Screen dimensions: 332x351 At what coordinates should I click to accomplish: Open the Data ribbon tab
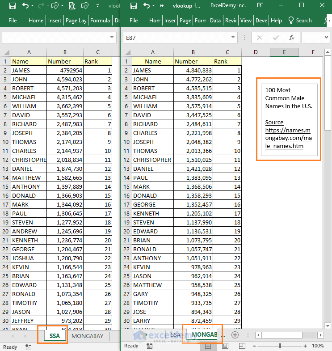(215, 20)
